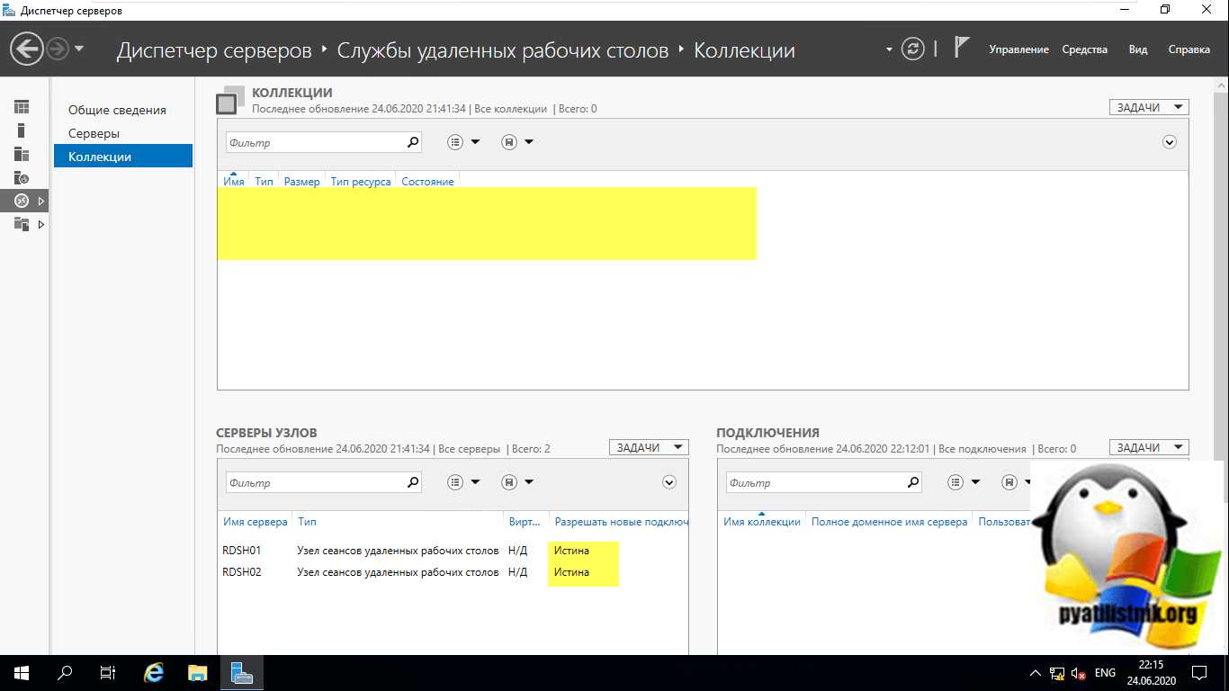Screen dimensions: 1229x691
Task: Click the search magnifier in Коллекции filter
Action: coord(413,142)
